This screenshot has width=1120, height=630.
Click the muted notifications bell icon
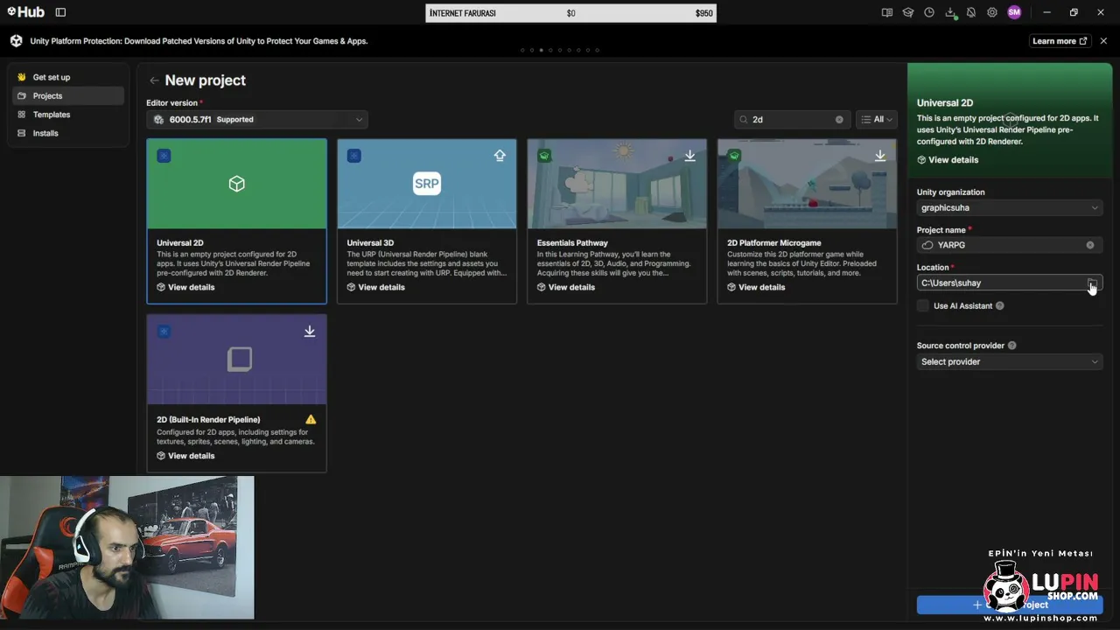[x=971, y=12]
